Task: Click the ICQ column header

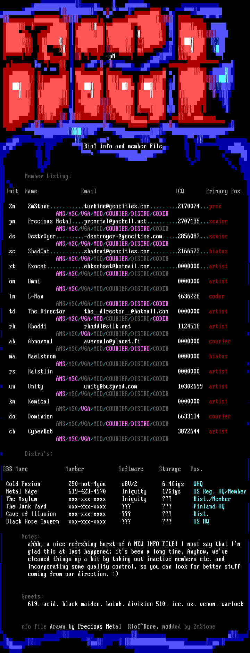Action: click(x=180, y=191)
